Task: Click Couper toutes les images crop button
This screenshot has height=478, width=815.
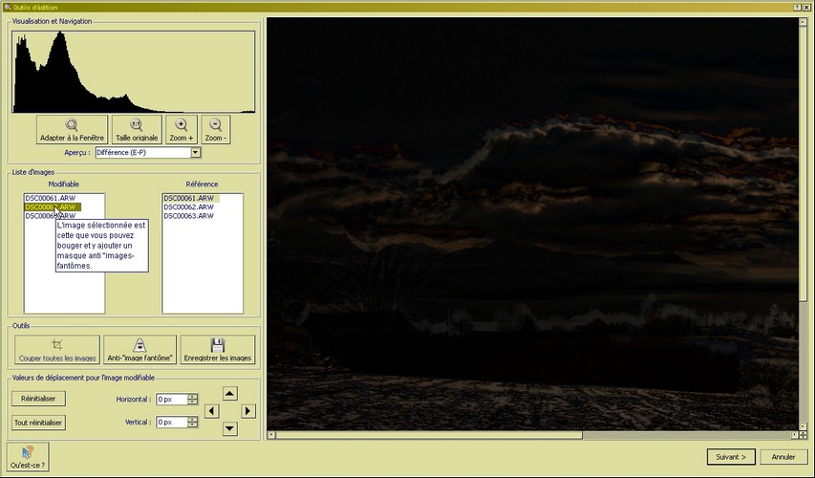Action: click(x=58, y=349)
